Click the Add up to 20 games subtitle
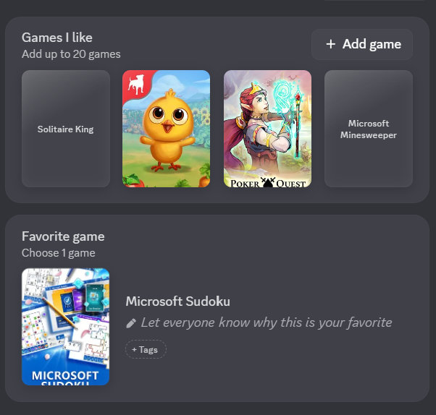Screen dimensions: 436x415 click(x=71, y=54)
